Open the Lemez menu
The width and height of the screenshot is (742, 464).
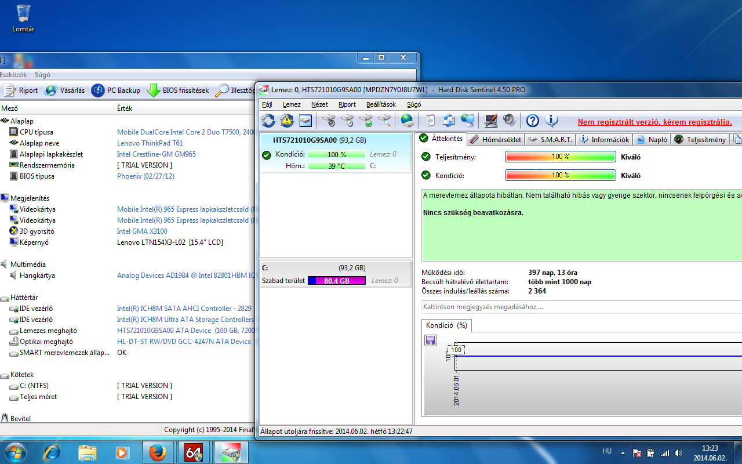click(292, 104)
